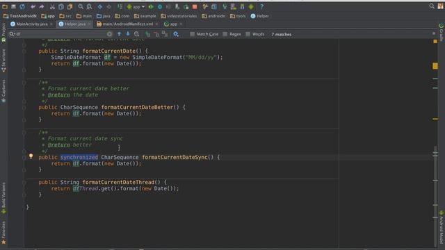
Task: Click the Help question mark icon
Action: 261,6
